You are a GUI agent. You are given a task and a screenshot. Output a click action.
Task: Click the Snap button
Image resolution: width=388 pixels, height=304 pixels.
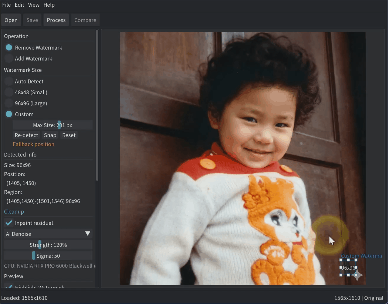pos(50,135)
